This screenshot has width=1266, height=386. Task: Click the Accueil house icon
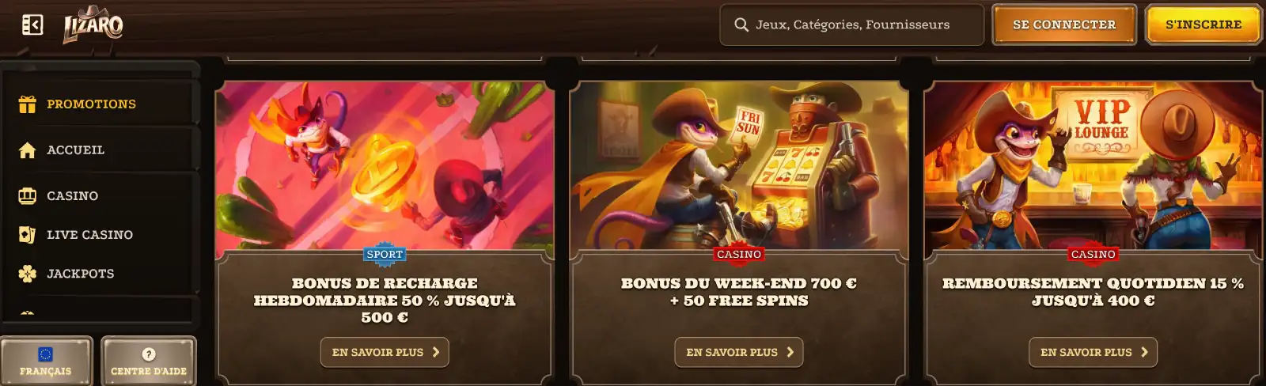click(x=27, y=150)
